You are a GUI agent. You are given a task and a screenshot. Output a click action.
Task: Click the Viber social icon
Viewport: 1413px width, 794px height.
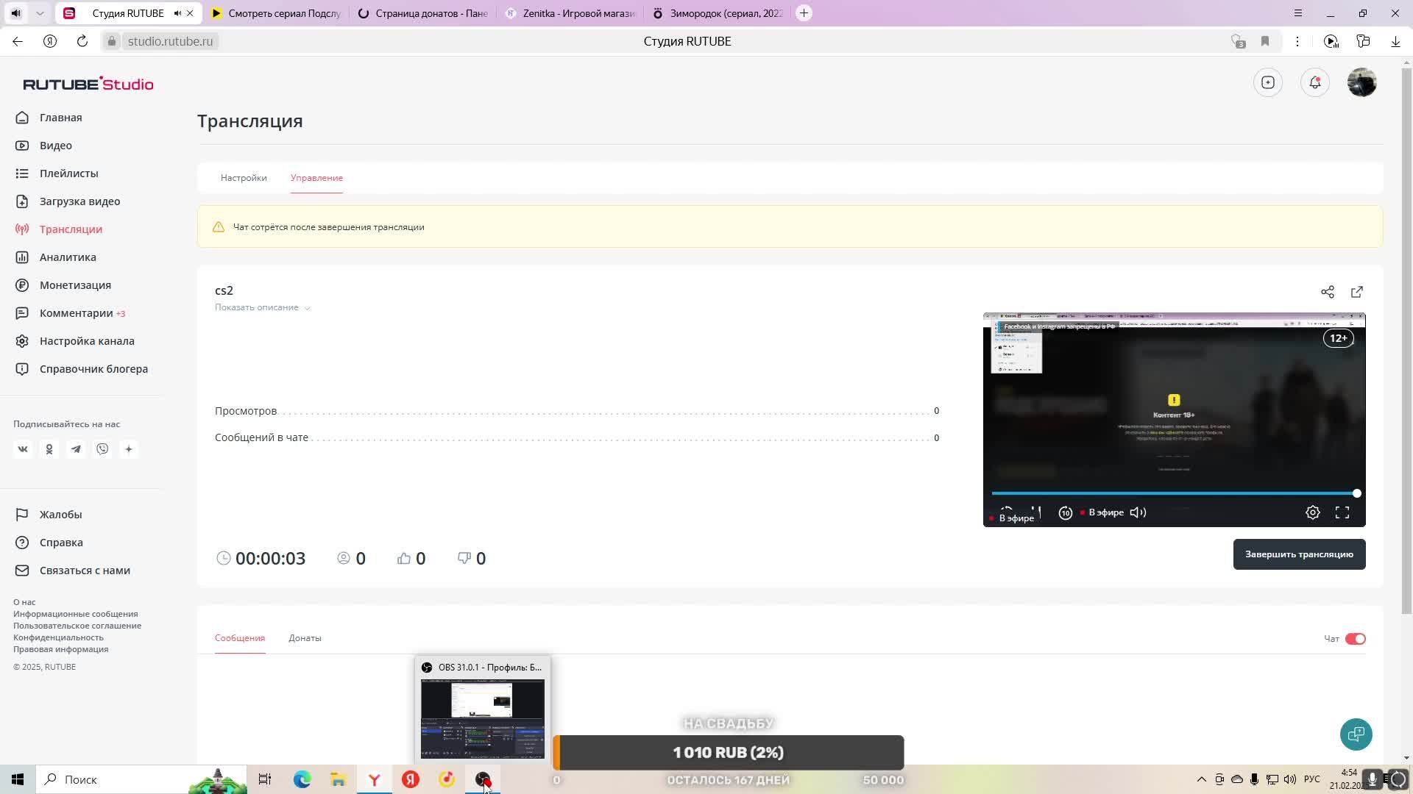click(102, 449)
